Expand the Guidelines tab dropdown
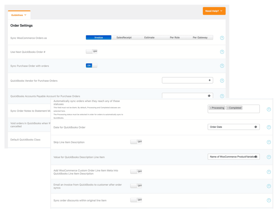 pos(19,15)
